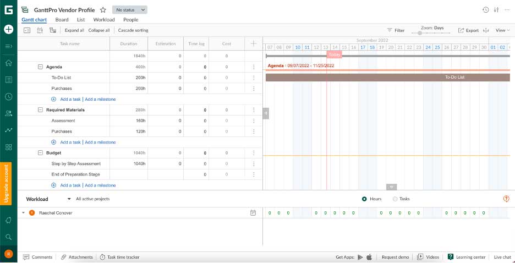515x263 pixels.
Task: Click Expand all
Action: 74,30
